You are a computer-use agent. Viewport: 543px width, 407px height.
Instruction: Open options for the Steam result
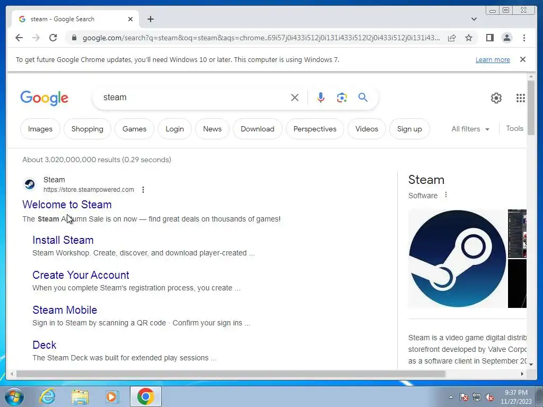143,190
